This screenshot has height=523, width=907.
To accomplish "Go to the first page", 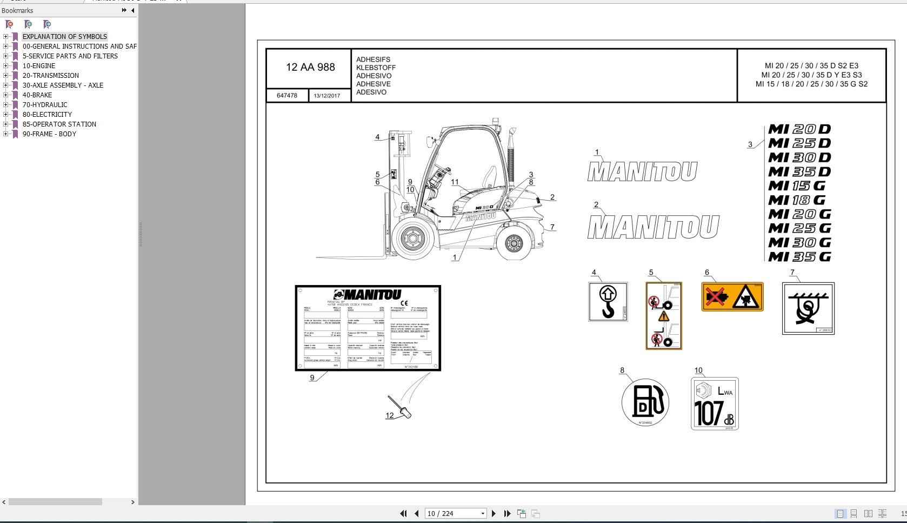I will point(403,513).
